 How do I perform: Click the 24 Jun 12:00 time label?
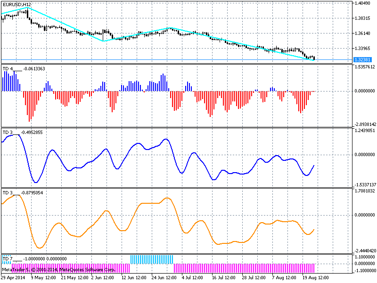click(164, 278)
